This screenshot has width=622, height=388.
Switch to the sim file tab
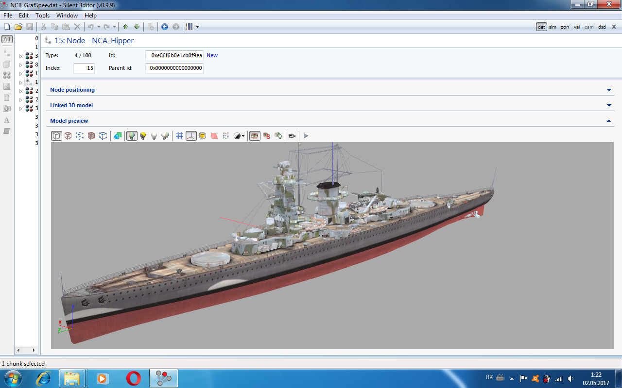(553, 27)
